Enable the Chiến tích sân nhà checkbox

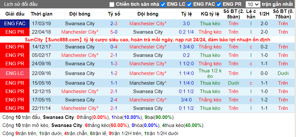[112, 4]
